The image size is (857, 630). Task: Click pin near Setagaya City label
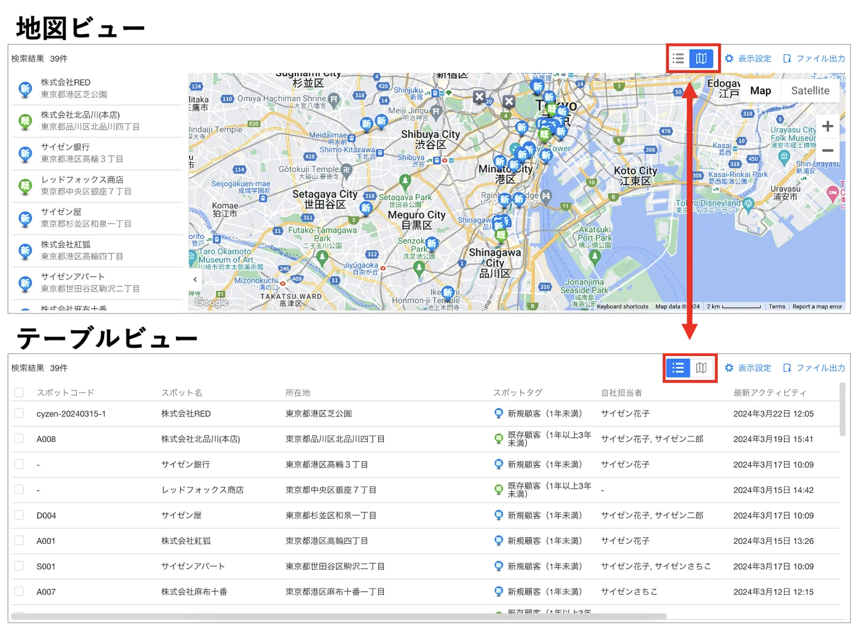click(367, 209)
